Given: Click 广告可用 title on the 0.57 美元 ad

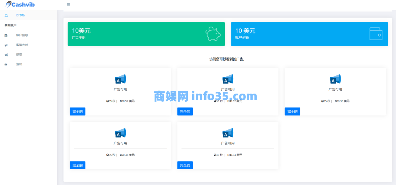Looking at the screenshot, I should pos(120,89).
